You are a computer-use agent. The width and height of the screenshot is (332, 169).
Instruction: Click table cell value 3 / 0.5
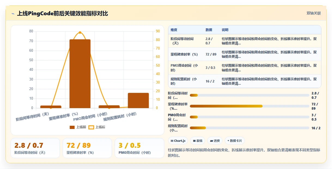click(x=210, y=68)
